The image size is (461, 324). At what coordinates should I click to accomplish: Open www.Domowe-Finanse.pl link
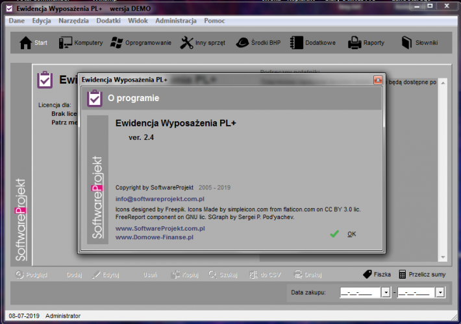(155, 237)
